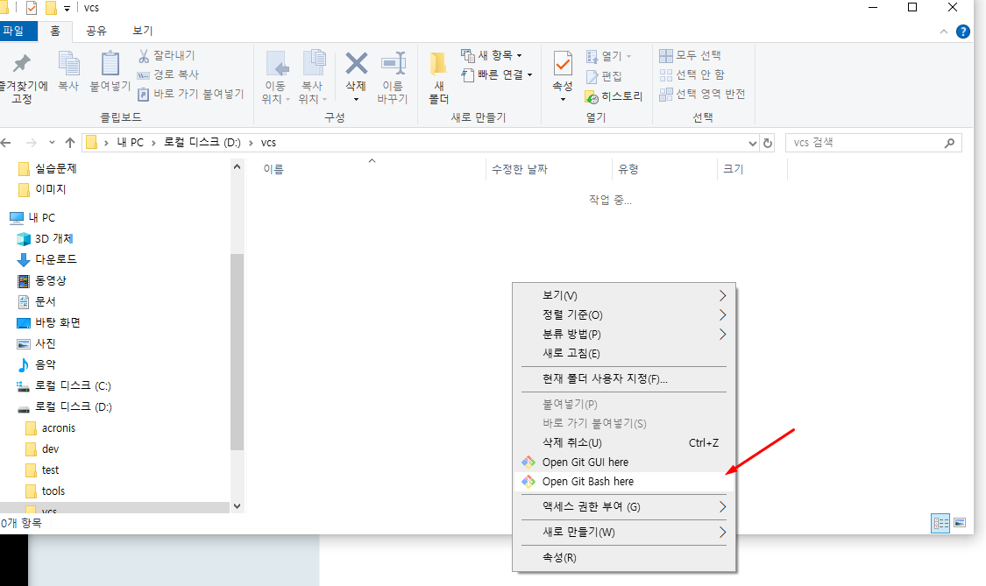Choose 새로 고침(E) in context menu
986x586 pixels.
[624, 353]
